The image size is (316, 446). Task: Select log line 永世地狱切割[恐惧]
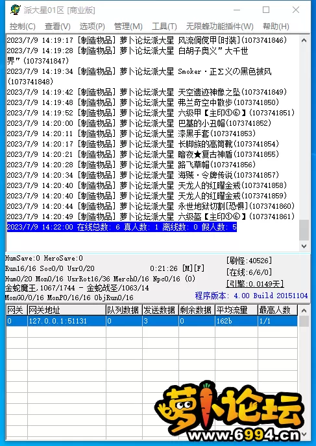pyautogui.click(x=151, y=206)
